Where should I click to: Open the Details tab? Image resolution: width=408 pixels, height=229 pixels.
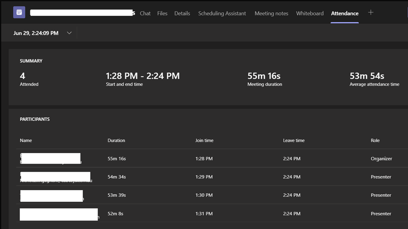point(182,13)
